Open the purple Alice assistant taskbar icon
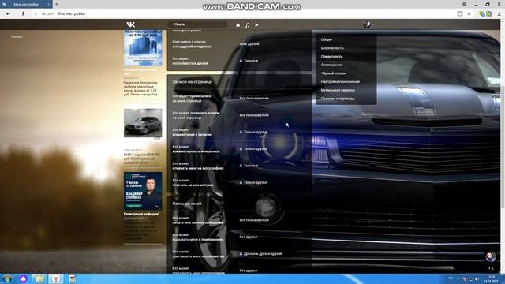This screenshot has width=505, height=284. tap(23, 278)
